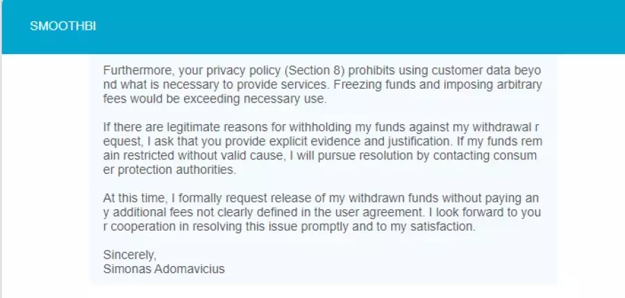Click the line "fees would be exceeding necessary use."
The image size is (625, 298).
pos(215,99)
